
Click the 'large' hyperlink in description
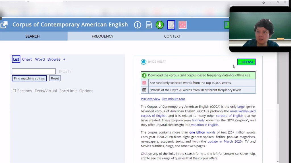click(241, 107)
